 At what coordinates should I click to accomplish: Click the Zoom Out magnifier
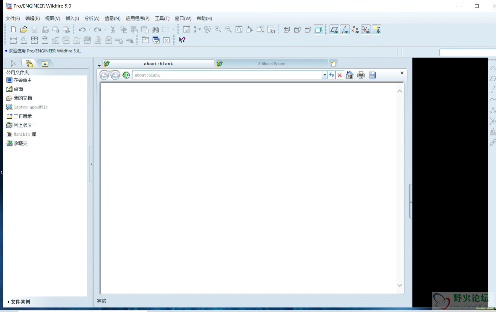[229, 30]
